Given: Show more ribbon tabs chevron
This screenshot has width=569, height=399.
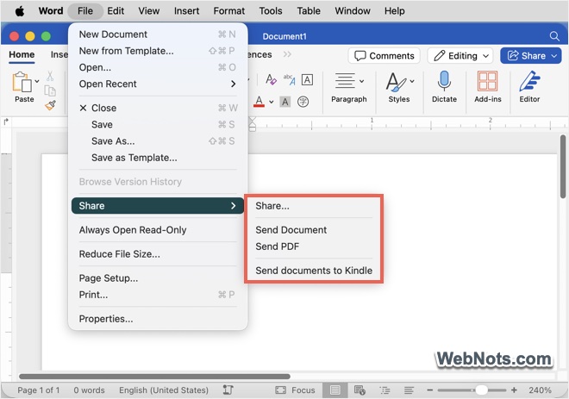Looking at the screenshot, I should (x=287, y=54).
